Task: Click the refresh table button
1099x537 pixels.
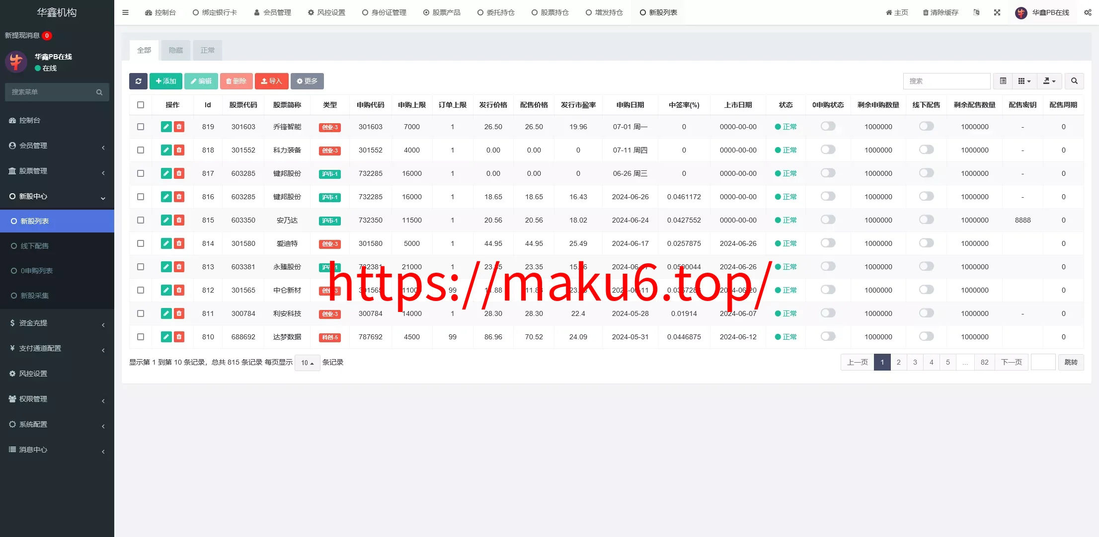Action: [x=138, y=81]
